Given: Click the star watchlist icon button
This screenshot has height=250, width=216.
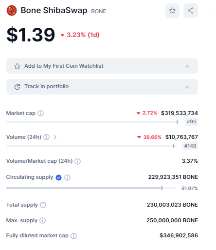Looking at the screenshot, I should coord(172,11).
